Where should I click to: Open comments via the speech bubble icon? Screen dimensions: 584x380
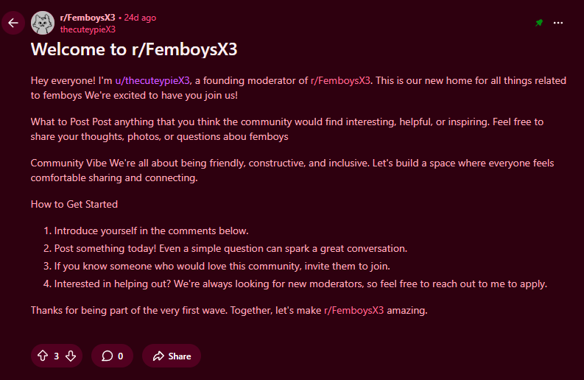coord(107,356)
